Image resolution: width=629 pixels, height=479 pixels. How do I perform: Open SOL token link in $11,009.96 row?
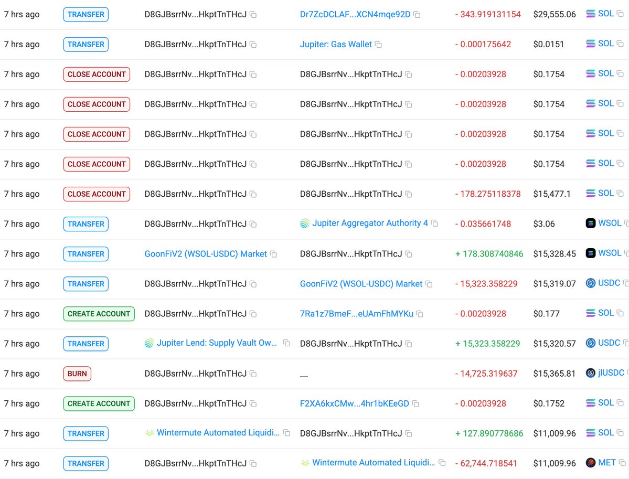(x=606, y=433)
